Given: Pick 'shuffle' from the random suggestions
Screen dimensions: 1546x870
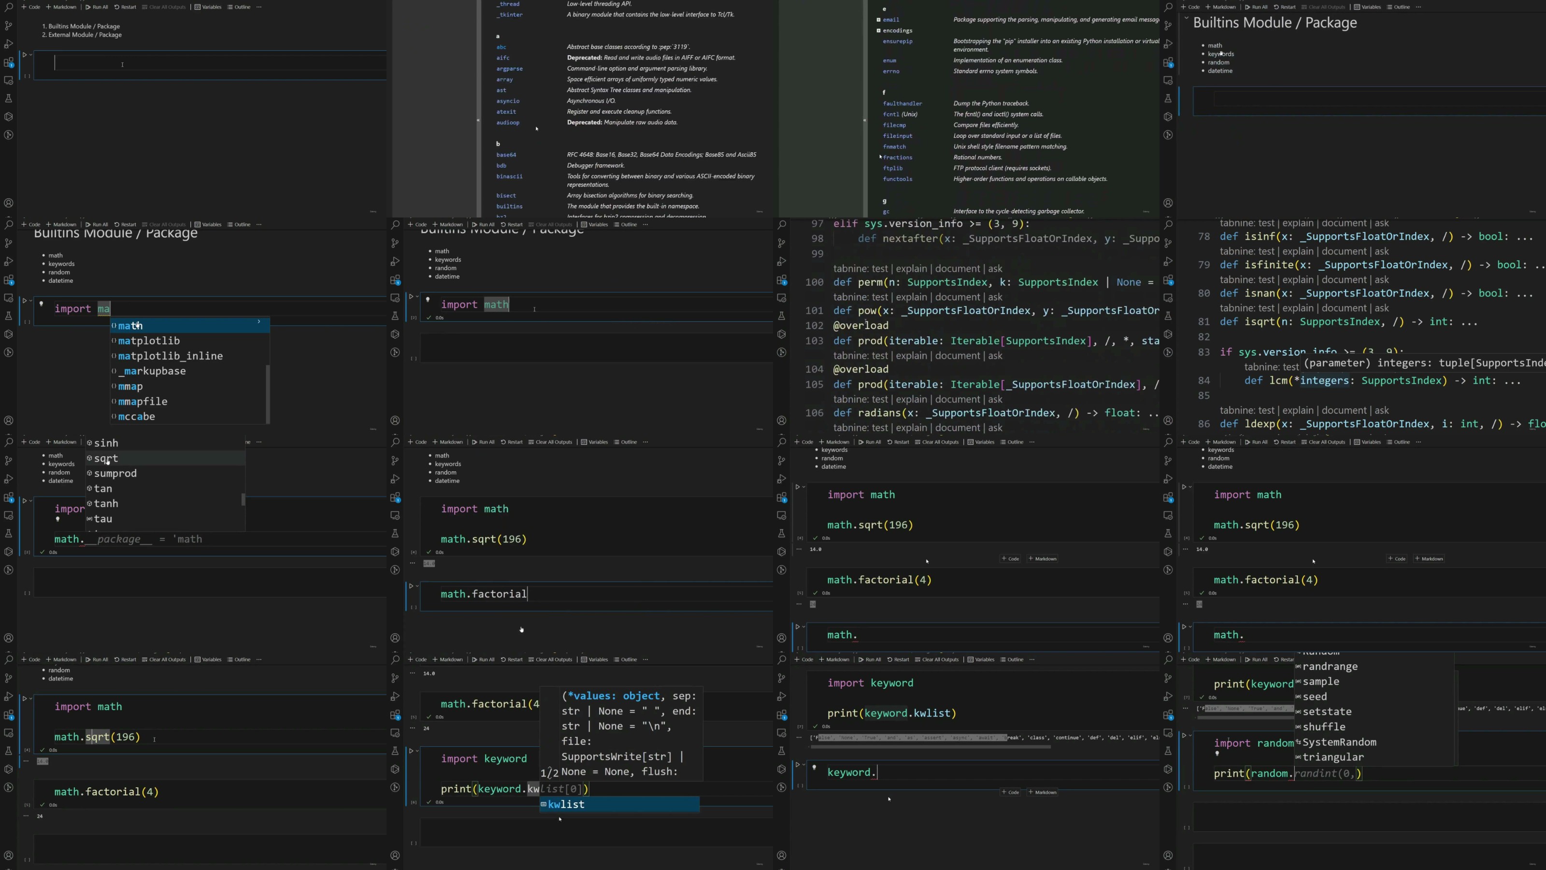Looking at the screenshot, I should pyautogui.click(x=1374, y=727).
